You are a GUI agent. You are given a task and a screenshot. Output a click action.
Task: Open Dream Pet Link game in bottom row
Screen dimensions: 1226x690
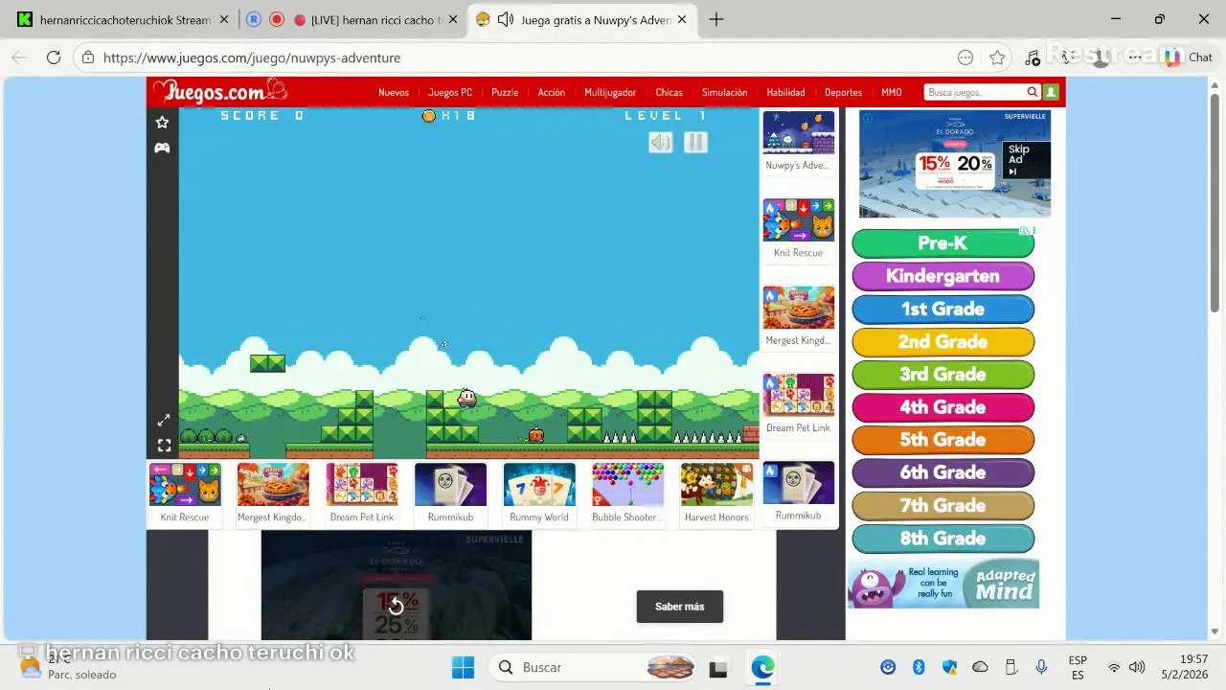[x=362, y=485]
